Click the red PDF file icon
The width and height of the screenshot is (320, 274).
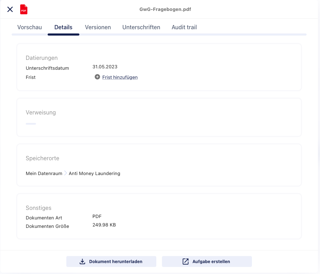(24, 10)
